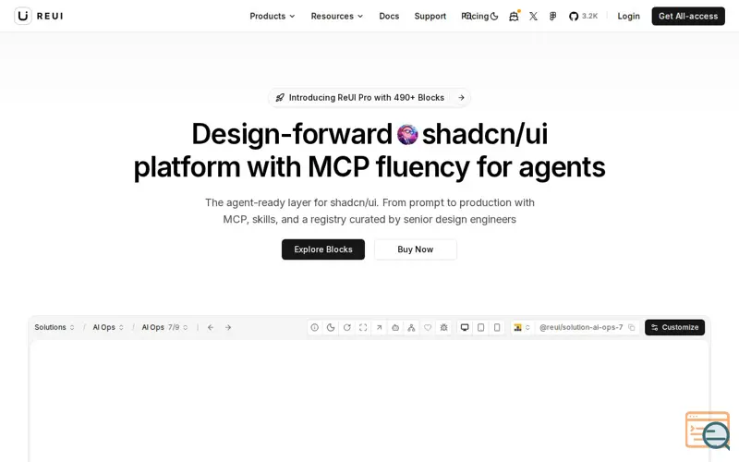Click the bug report icon in block toolbar
The image size is (739, 462).
tap(444, 327)
